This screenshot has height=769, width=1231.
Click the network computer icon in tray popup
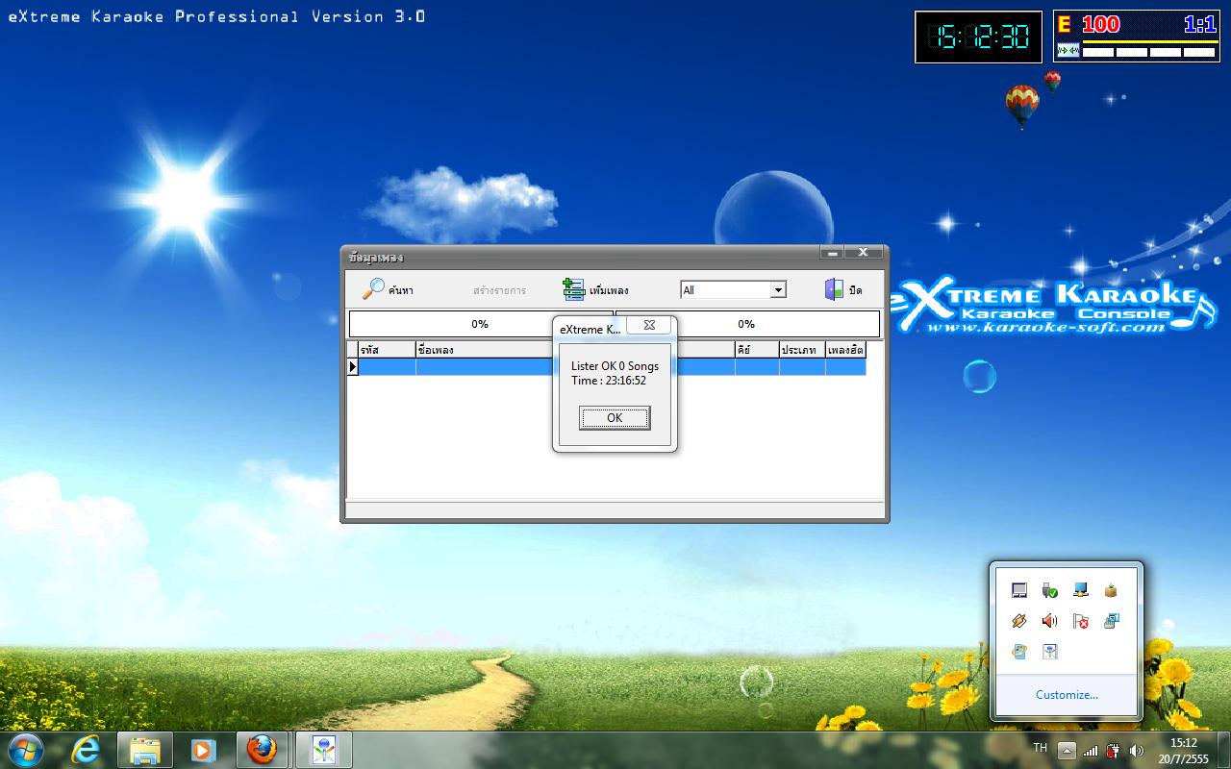pyautogui.click(x=1081, y=590)
